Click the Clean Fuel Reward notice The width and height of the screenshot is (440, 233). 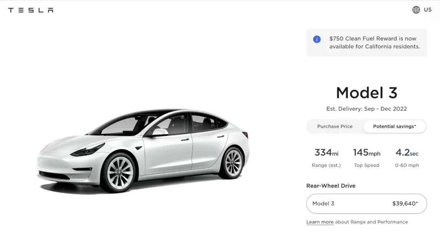click(x=367, y=43)
